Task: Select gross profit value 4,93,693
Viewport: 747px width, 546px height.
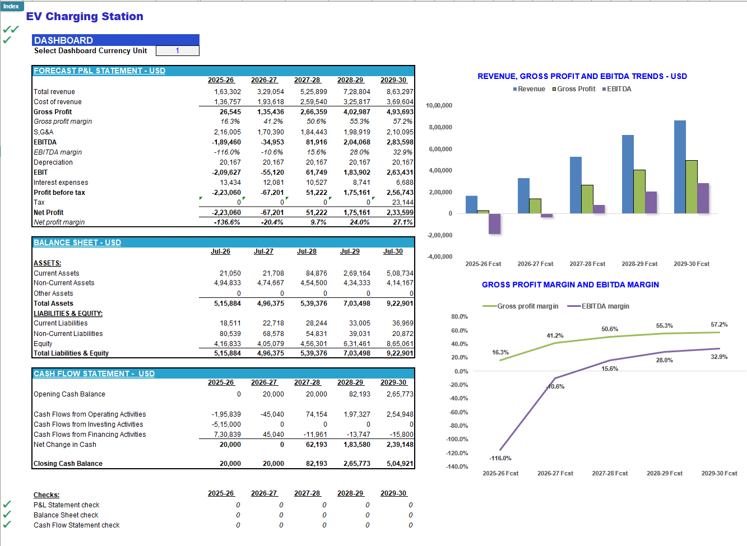Action: point(400,112)
